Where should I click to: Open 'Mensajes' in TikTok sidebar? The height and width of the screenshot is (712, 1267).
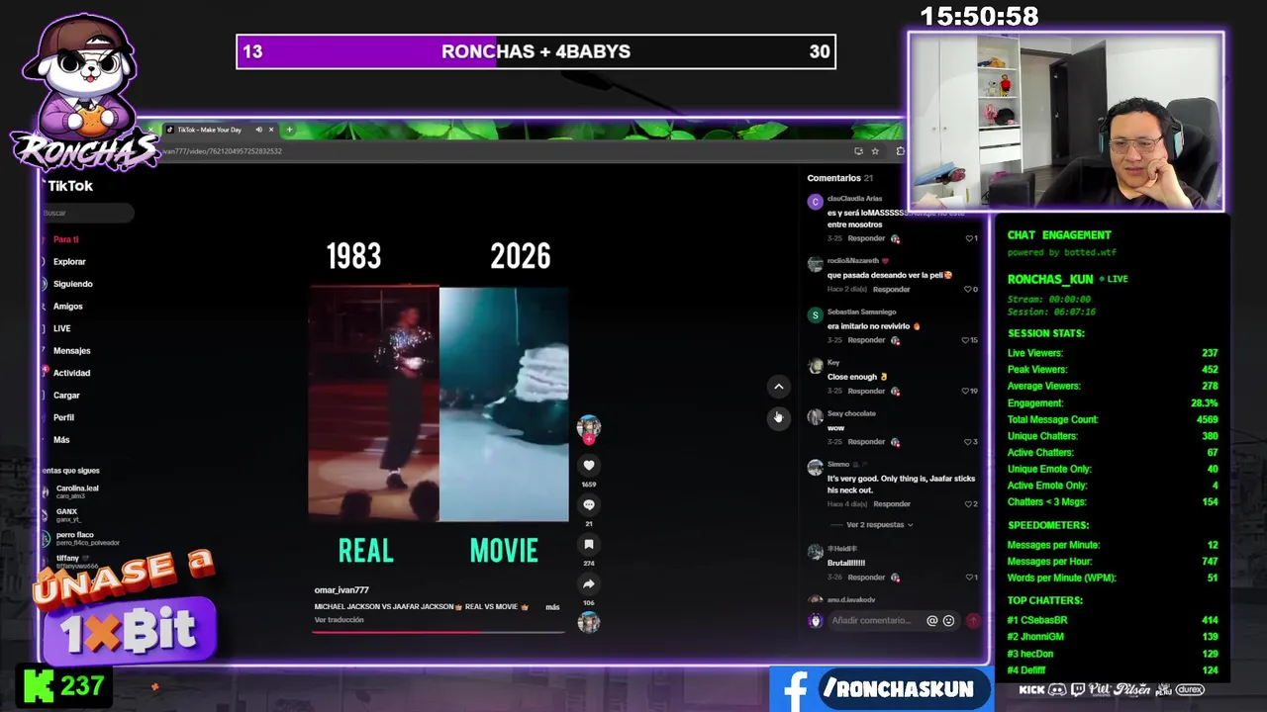coord(71,351)
